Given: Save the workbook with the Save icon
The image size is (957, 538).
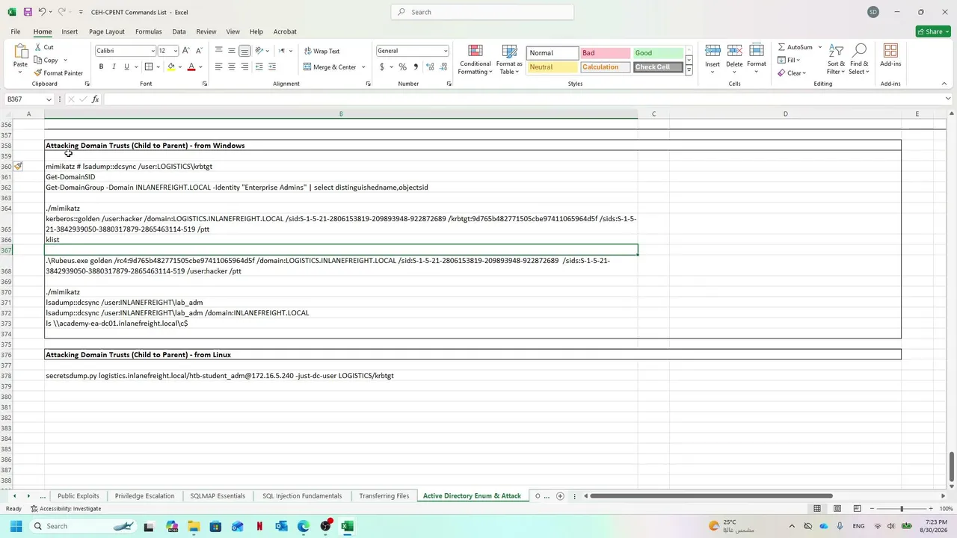Looking at the screenshot, I should tap(28, 12).
